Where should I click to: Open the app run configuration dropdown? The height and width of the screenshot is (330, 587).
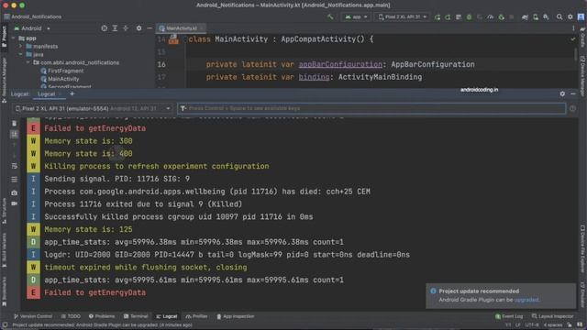click(x=356, y=16)
